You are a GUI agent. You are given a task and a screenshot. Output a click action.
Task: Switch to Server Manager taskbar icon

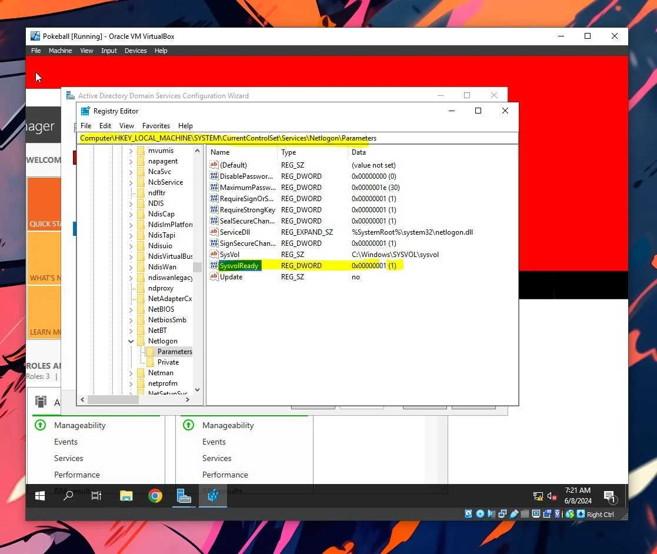click(184, 496)
